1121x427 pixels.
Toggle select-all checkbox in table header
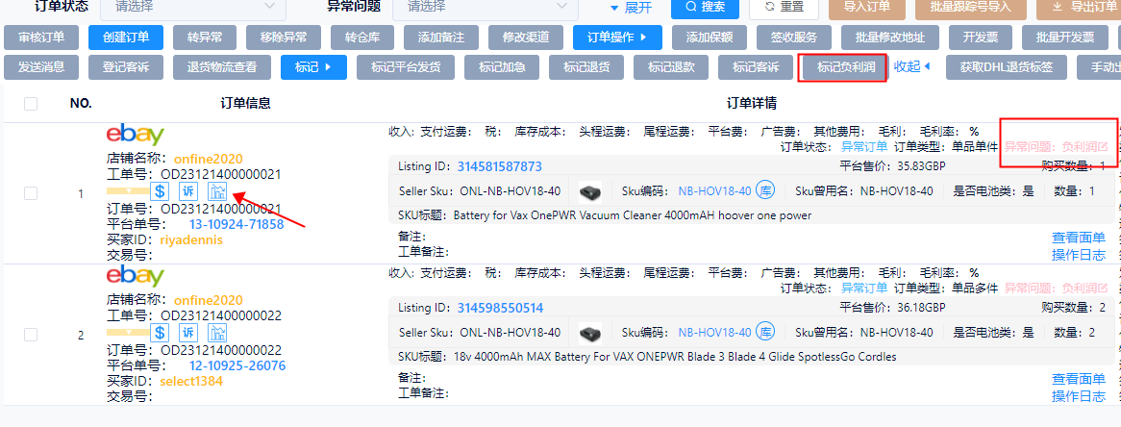click(31, 104)
